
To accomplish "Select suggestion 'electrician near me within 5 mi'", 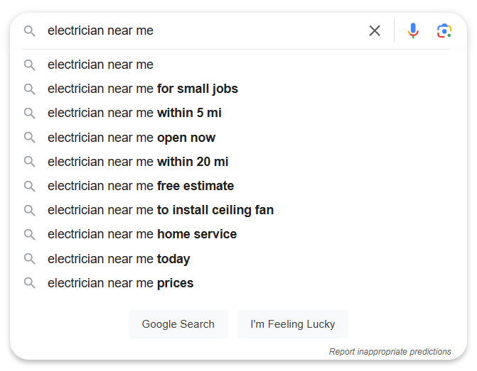I will (134, 113).
